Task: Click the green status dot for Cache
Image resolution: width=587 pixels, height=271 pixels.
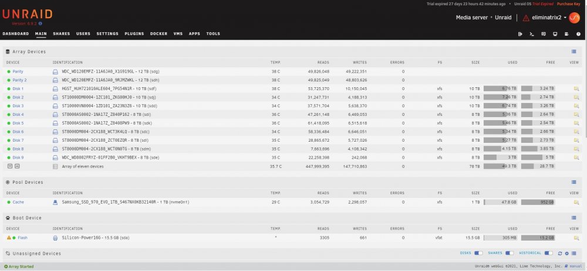Action: [x=9, y=203]
